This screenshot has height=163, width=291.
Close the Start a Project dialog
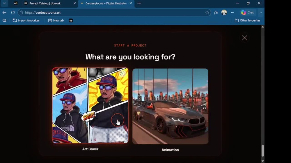click(x=244, y=38)
